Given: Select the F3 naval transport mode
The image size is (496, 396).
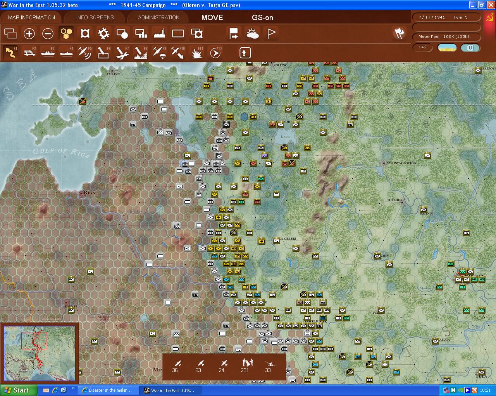Looking at the screenshot, I should click(x=48, y=52).
